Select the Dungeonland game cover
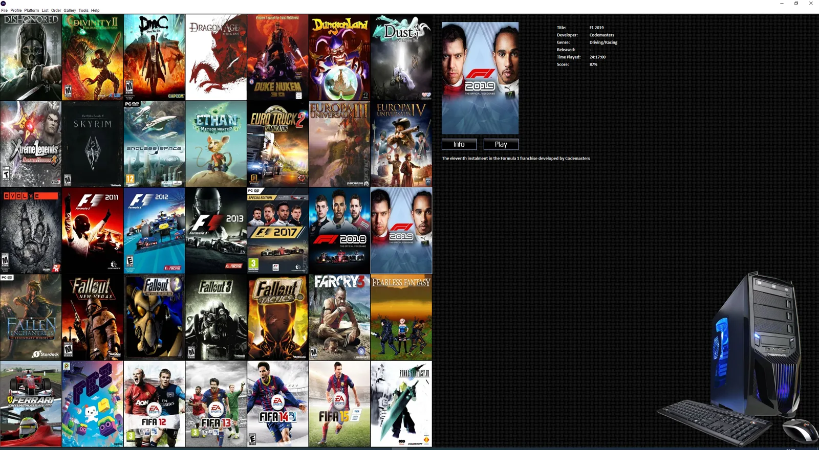The image size is (819, 450). click(339, 57)
